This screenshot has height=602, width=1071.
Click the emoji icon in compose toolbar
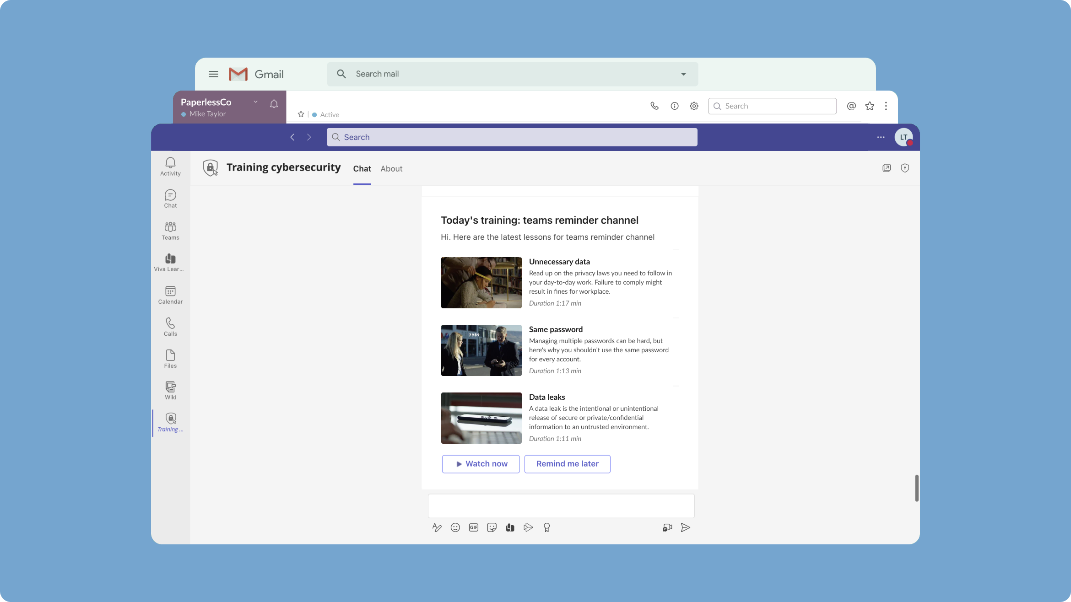(455, 527)
